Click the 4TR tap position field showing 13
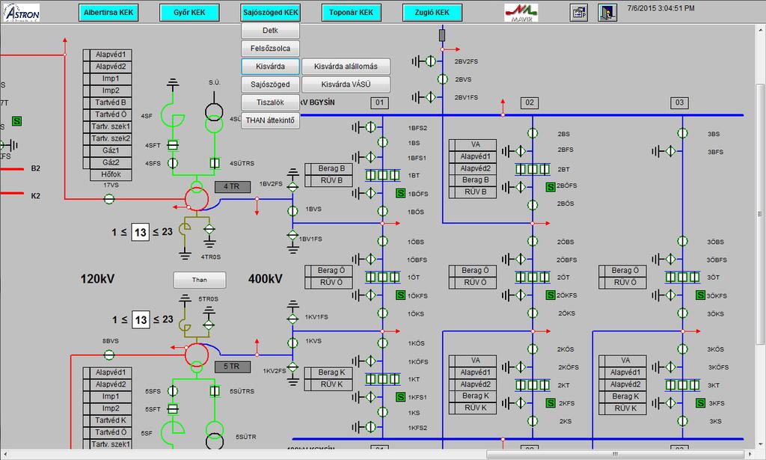Viewport: 766px width, 460px height. coord(140,233)
